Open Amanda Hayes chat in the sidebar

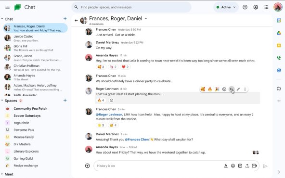coord(36,77)
